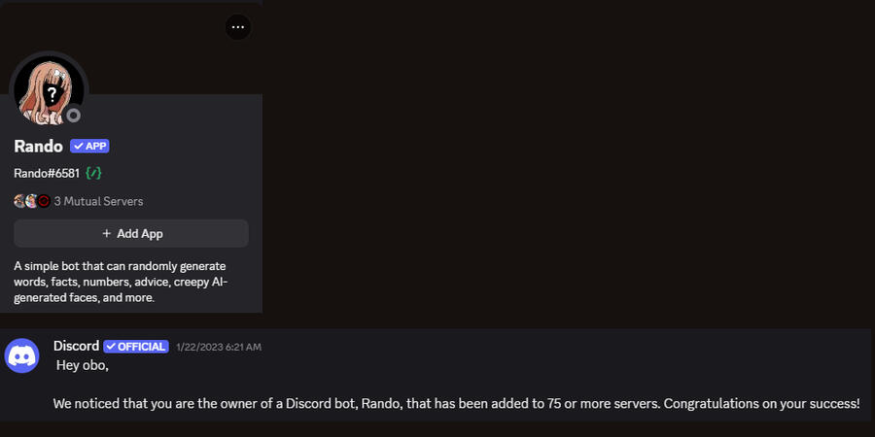Click the first mutual server icon
The width and height of the screenshot is (875, 437).
[x=19, y=201]
